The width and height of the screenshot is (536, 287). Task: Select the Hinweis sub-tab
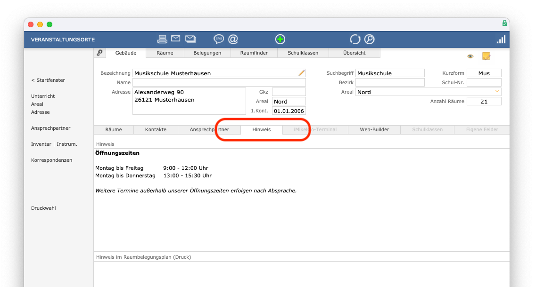[x=262, y=130]
